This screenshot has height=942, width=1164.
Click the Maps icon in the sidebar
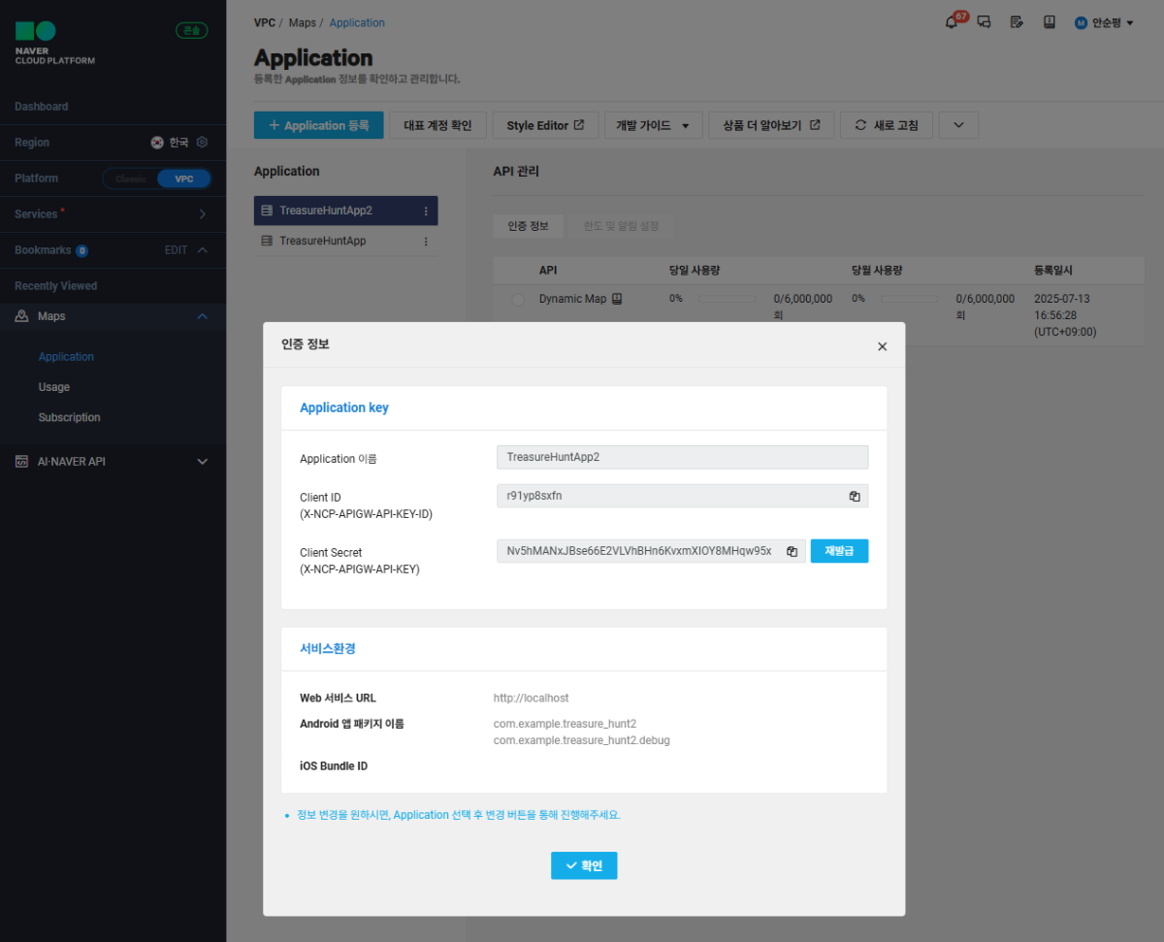point(21,316)
